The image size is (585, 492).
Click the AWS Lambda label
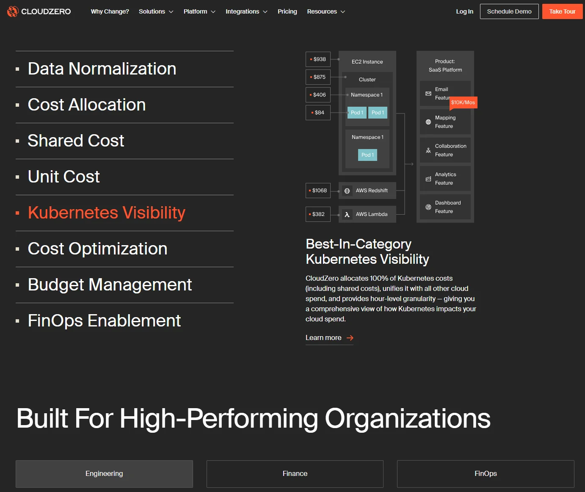click(x=372, y=214)
